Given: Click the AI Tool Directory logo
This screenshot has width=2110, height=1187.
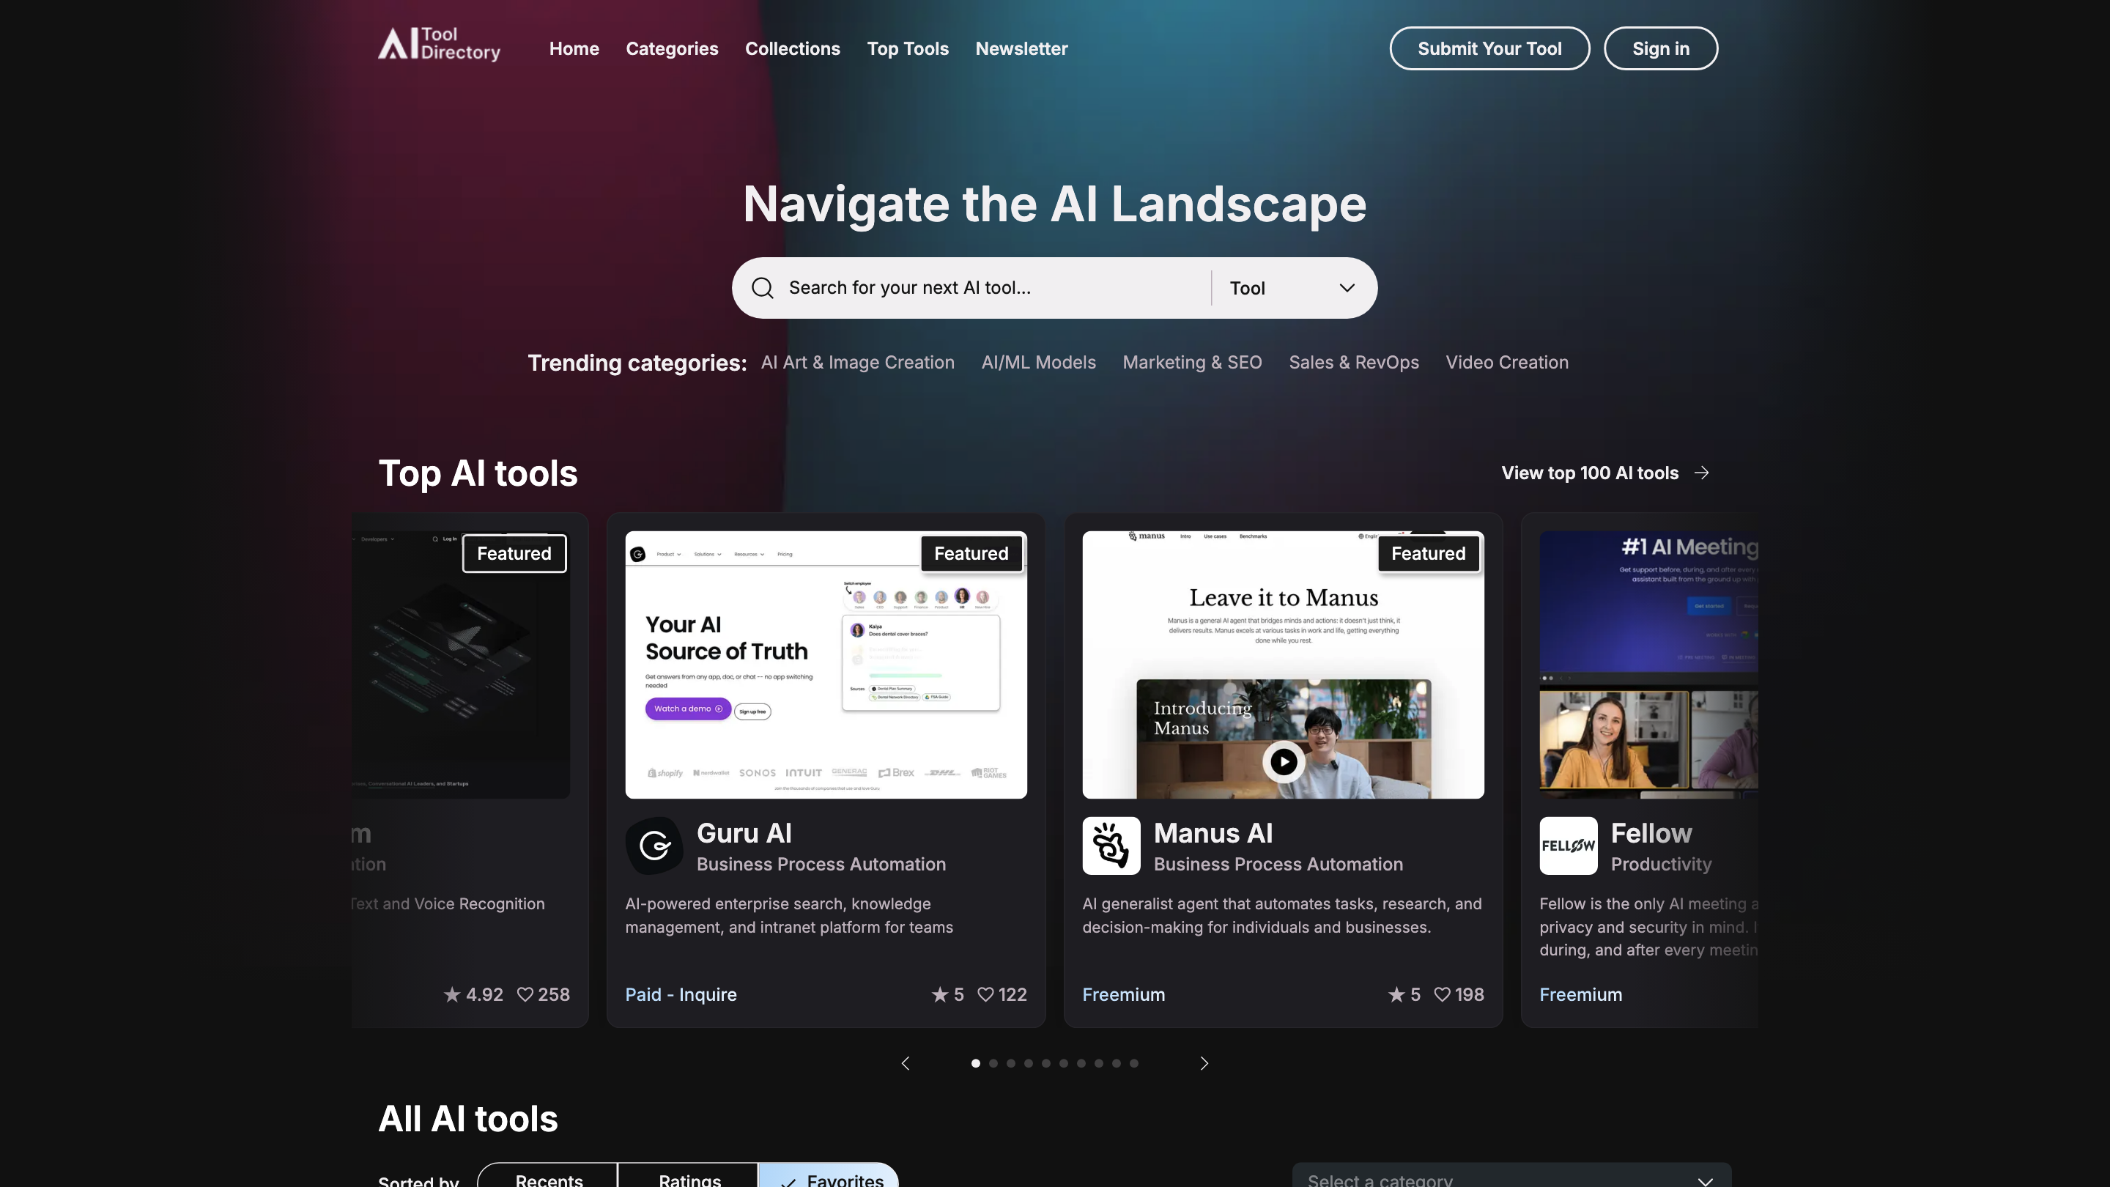Looking at the screenshot, I should tap(439, 47).
